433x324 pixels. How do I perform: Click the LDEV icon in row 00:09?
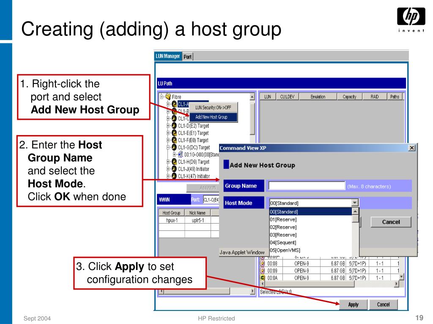click(263, 270)
